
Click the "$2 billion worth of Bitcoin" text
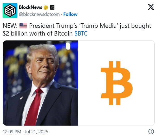point(38,33)
